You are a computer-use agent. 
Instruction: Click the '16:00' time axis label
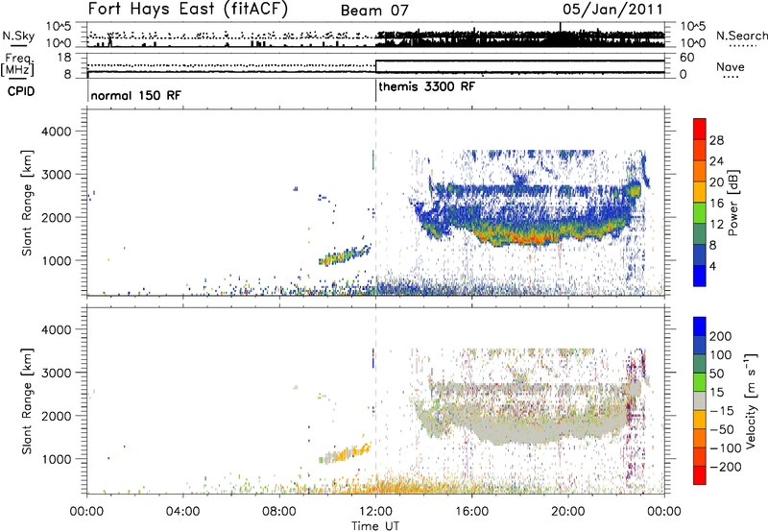point(472,512)
